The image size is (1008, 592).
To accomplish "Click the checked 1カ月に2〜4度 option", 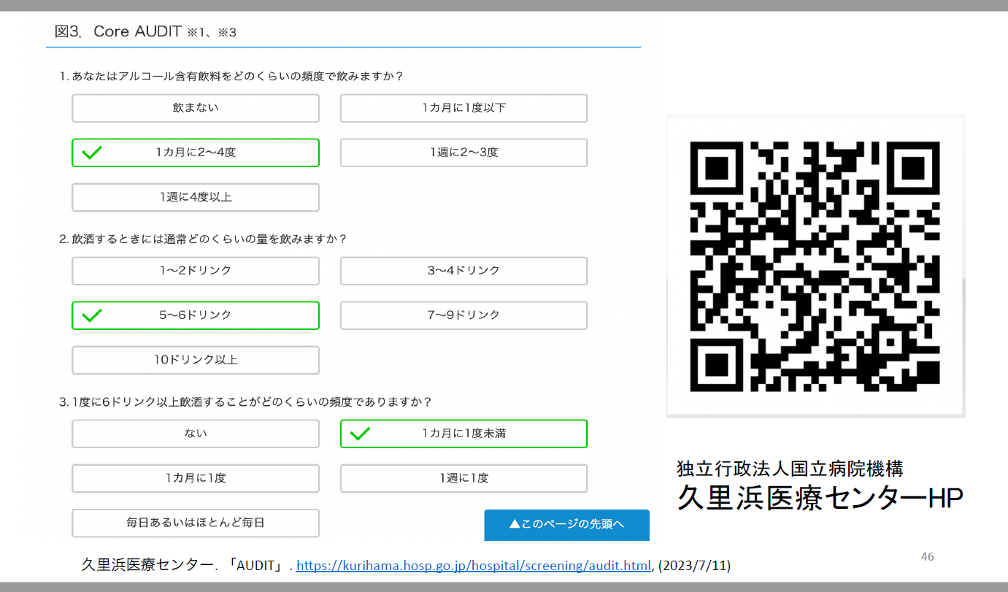I will (x=195, y=153).
